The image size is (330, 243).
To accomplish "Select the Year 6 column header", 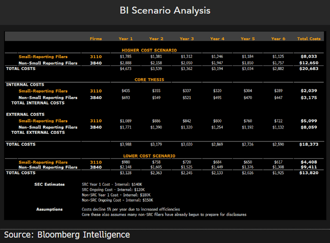I will 278,39.
